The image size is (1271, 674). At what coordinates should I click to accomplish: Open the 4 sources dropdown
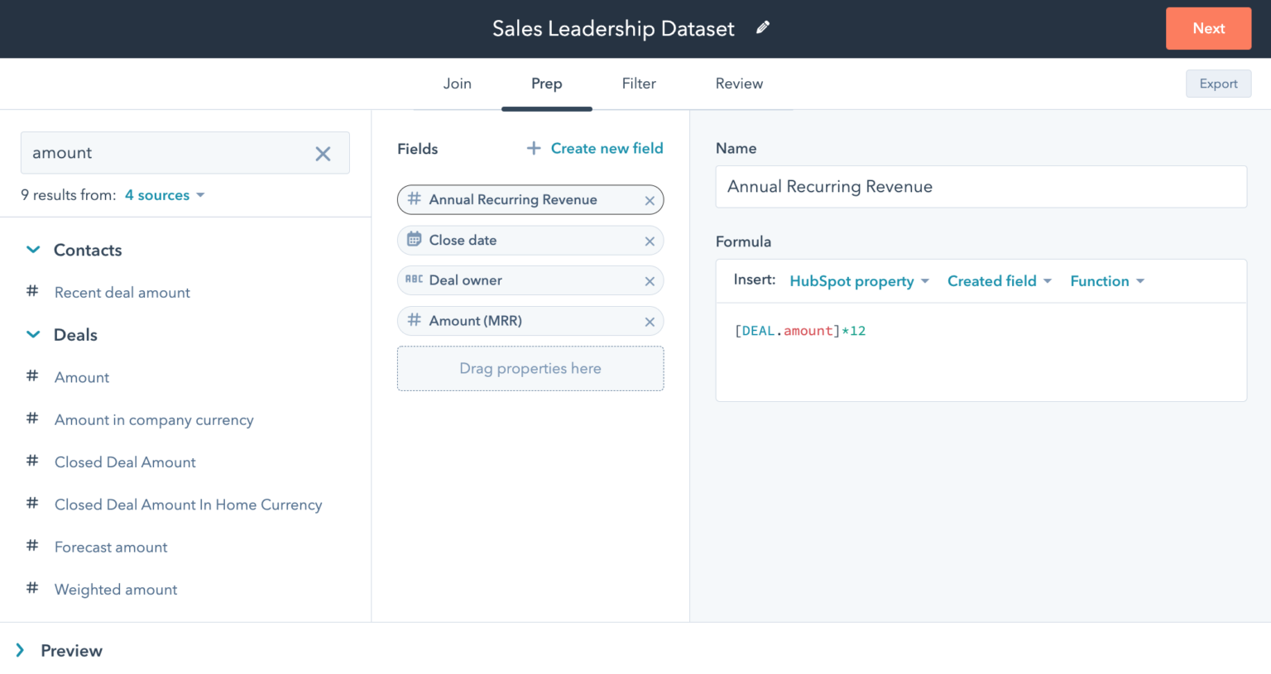(165, 195)
